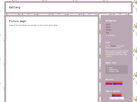
Task: Click the Navigation sidebar heading
Action: click(111, 21)
